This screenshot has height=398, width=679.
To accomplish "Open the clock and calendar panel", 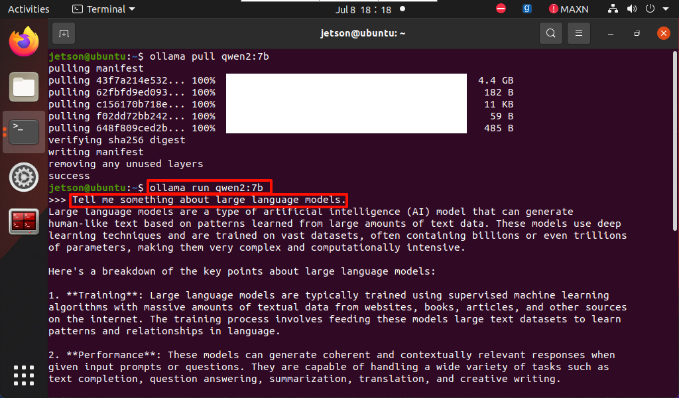I will pos(363,9).
